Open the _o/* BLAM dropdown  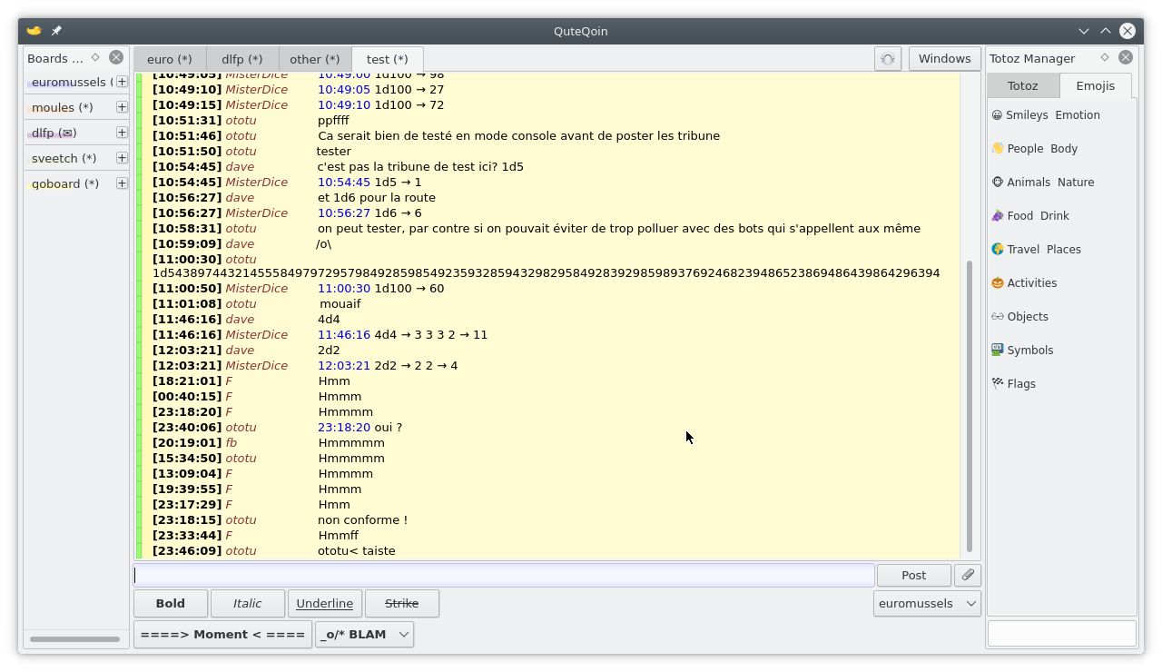coord(364,635)
